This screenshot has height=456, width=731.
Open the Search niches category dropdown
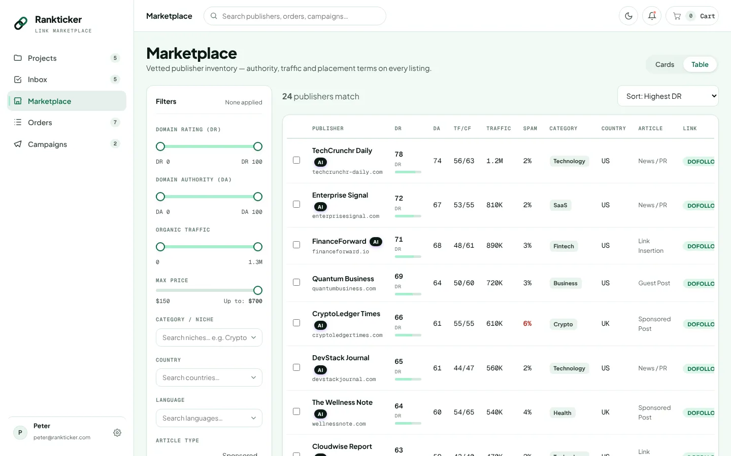click(x=209, y=337)
